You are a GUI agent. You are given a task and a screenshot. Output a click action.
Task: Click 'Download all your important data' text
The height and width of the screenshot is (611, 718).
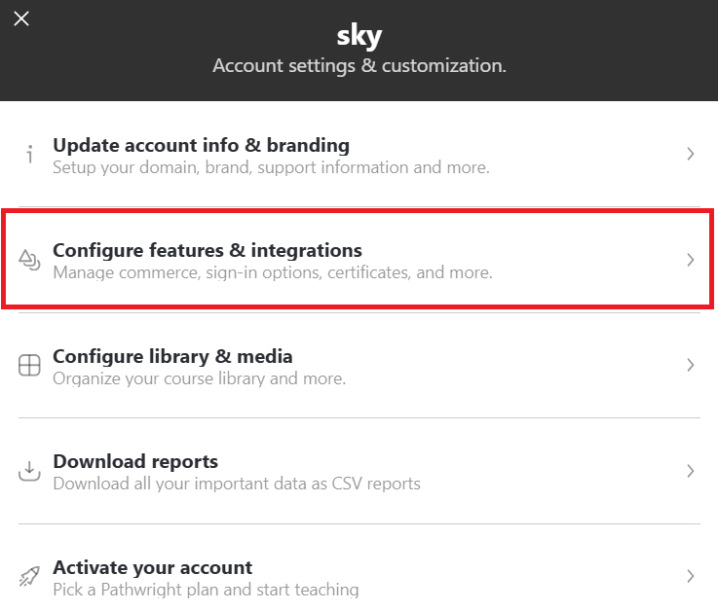237,484
